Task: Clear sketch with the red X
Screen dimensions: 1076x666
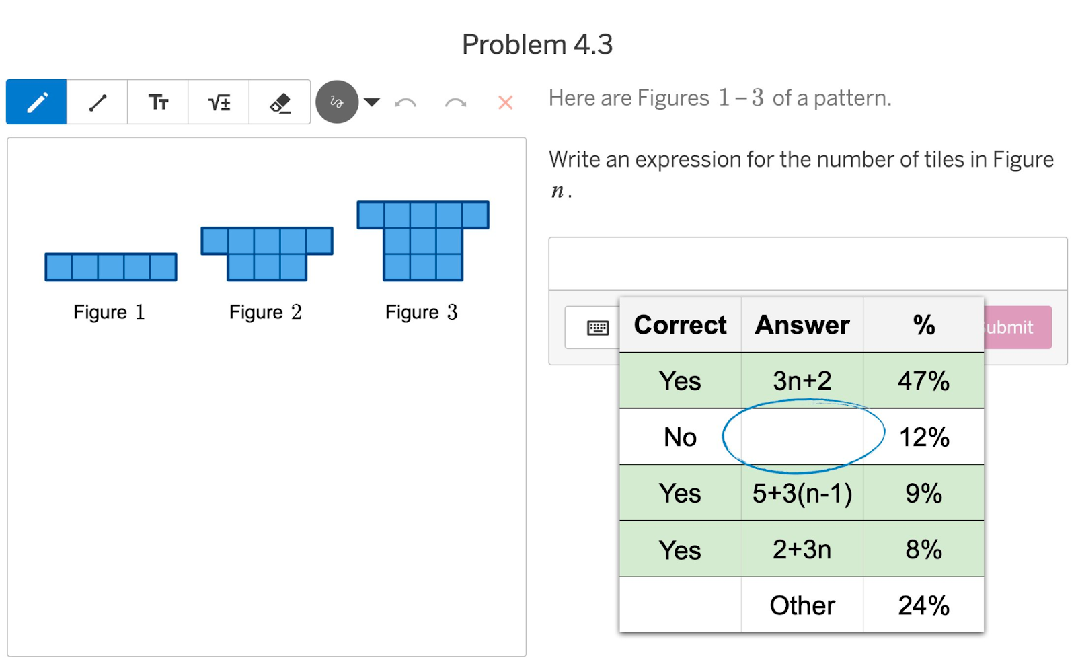Action: [x=505, y=102]
